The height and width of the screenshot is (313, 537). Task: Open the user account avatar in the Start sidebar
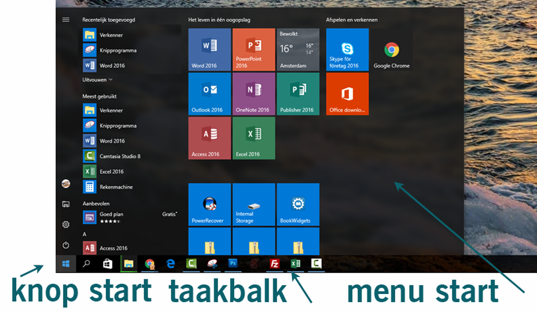click(66, 183)
